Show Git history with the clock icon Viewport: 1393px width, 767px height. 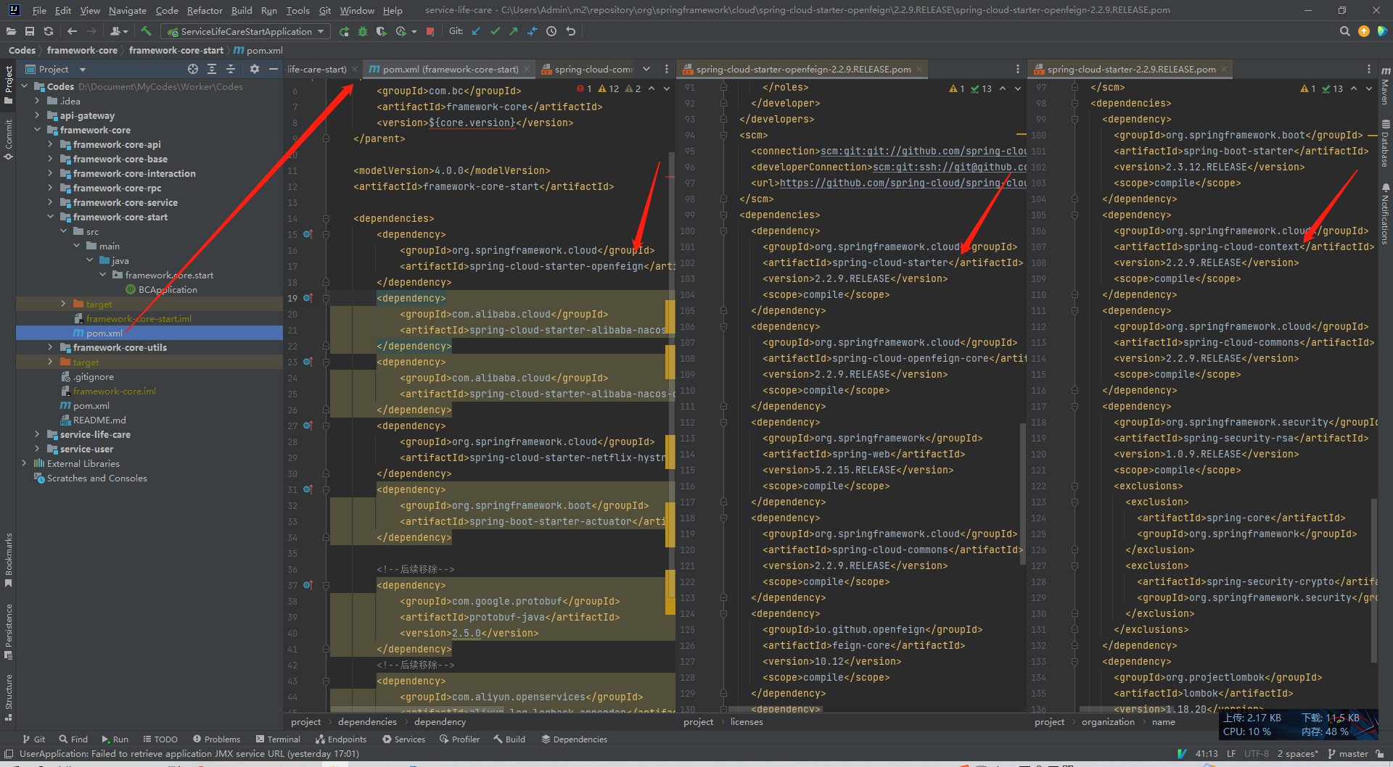point(551,31)
